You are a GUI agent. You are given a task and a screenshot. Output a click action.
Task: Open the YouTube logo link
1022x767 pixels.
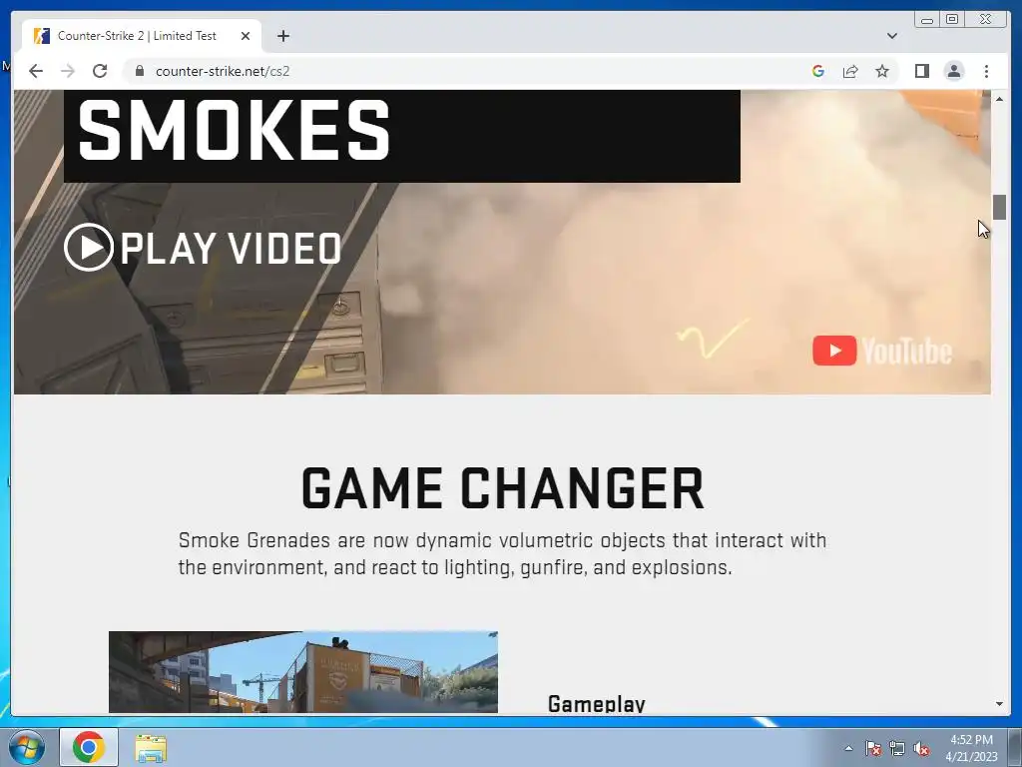click(882, 351)
